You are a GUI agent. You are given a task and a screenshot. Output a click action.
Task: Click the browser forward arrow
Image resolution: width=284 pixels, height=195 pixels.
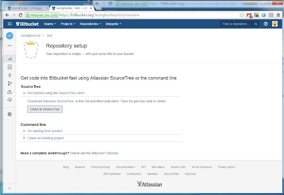coord(14,15)
